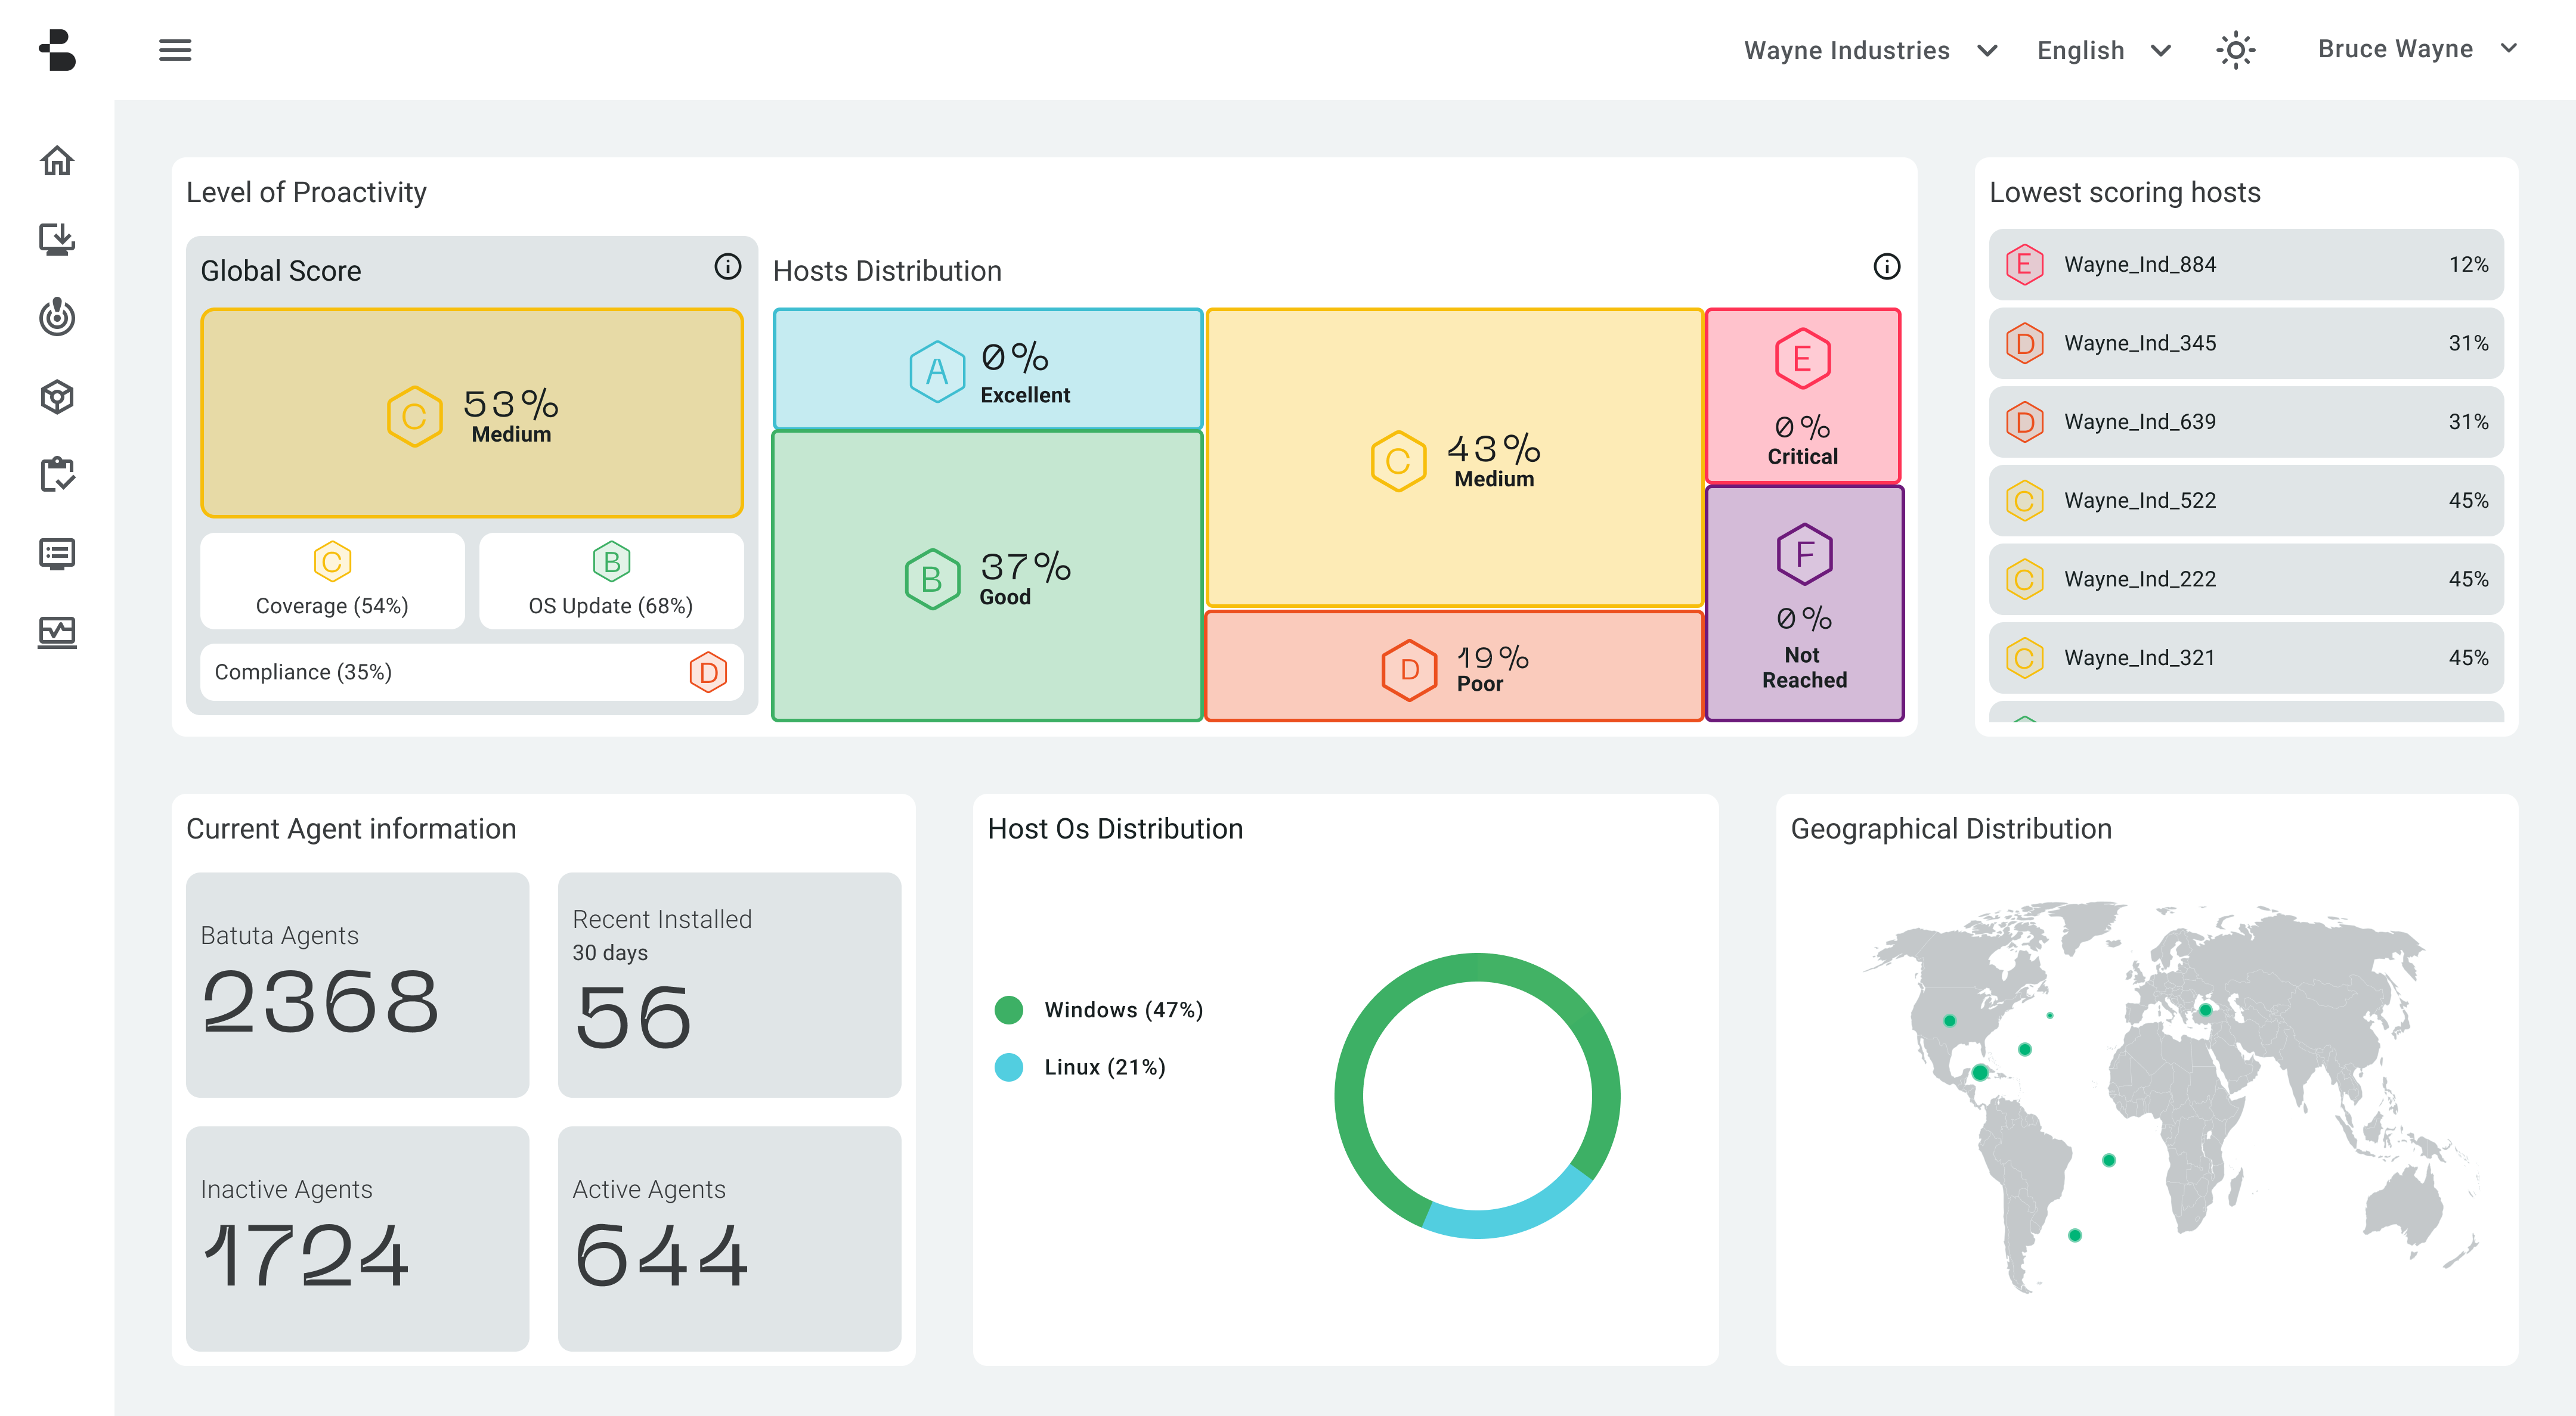This screenshot has height=1416, width=2576.
Task: Click the monitor list sidebar icon
Action: tap(57, 554)
